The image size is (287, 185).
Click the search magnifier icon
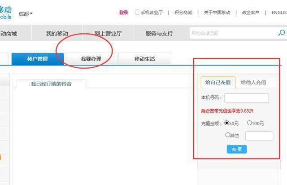[x=281, y=33]
